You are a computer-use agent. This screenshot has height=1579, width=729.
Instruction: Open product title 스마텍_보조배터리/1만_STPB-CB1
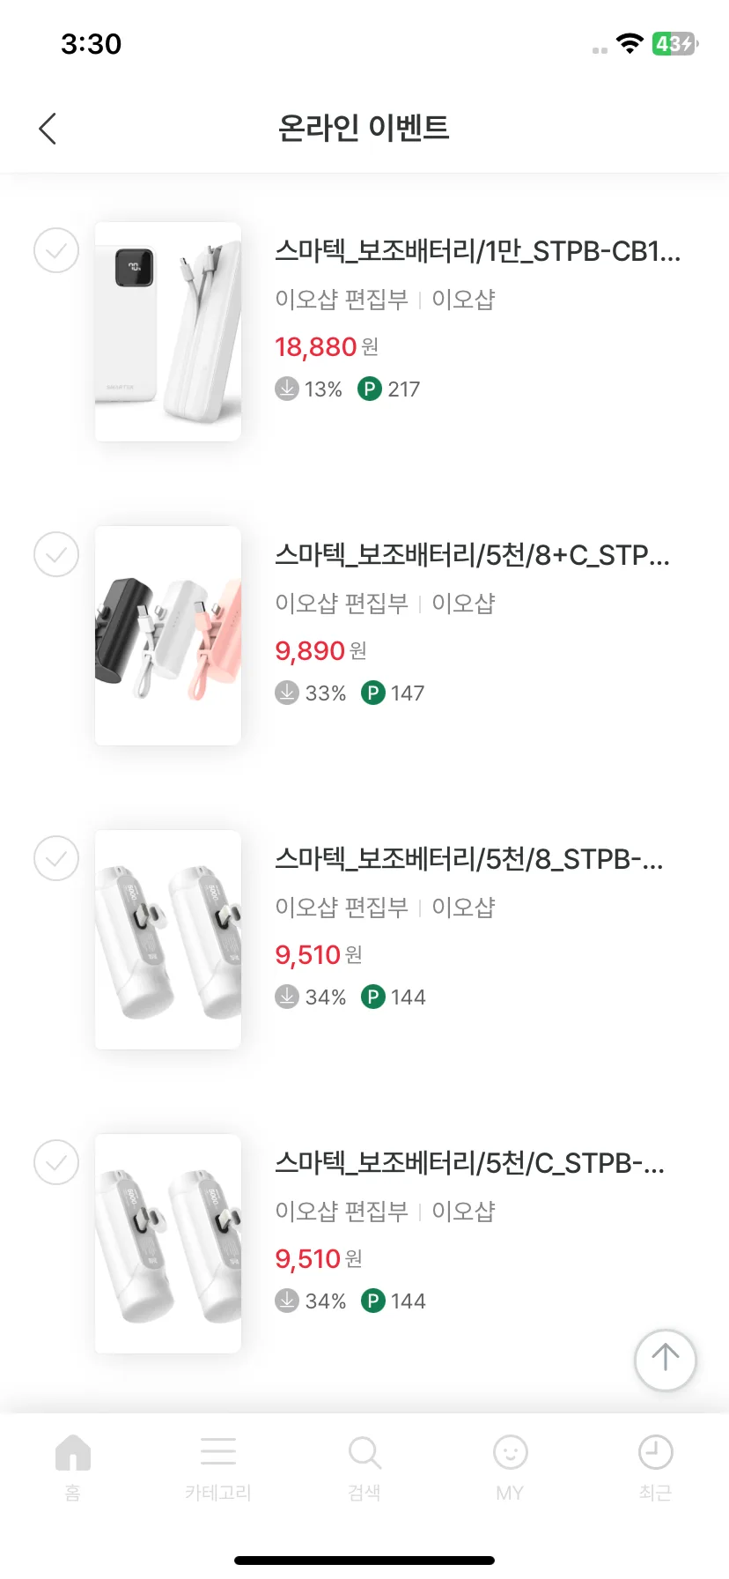[x=478, y=252]
